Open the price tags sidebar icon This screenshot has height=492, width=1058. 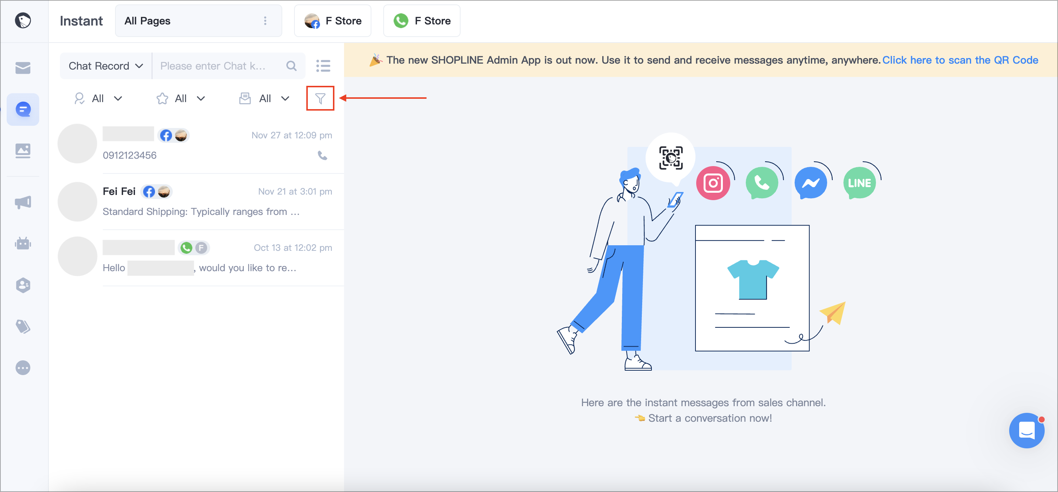click(x=23, y=327)
